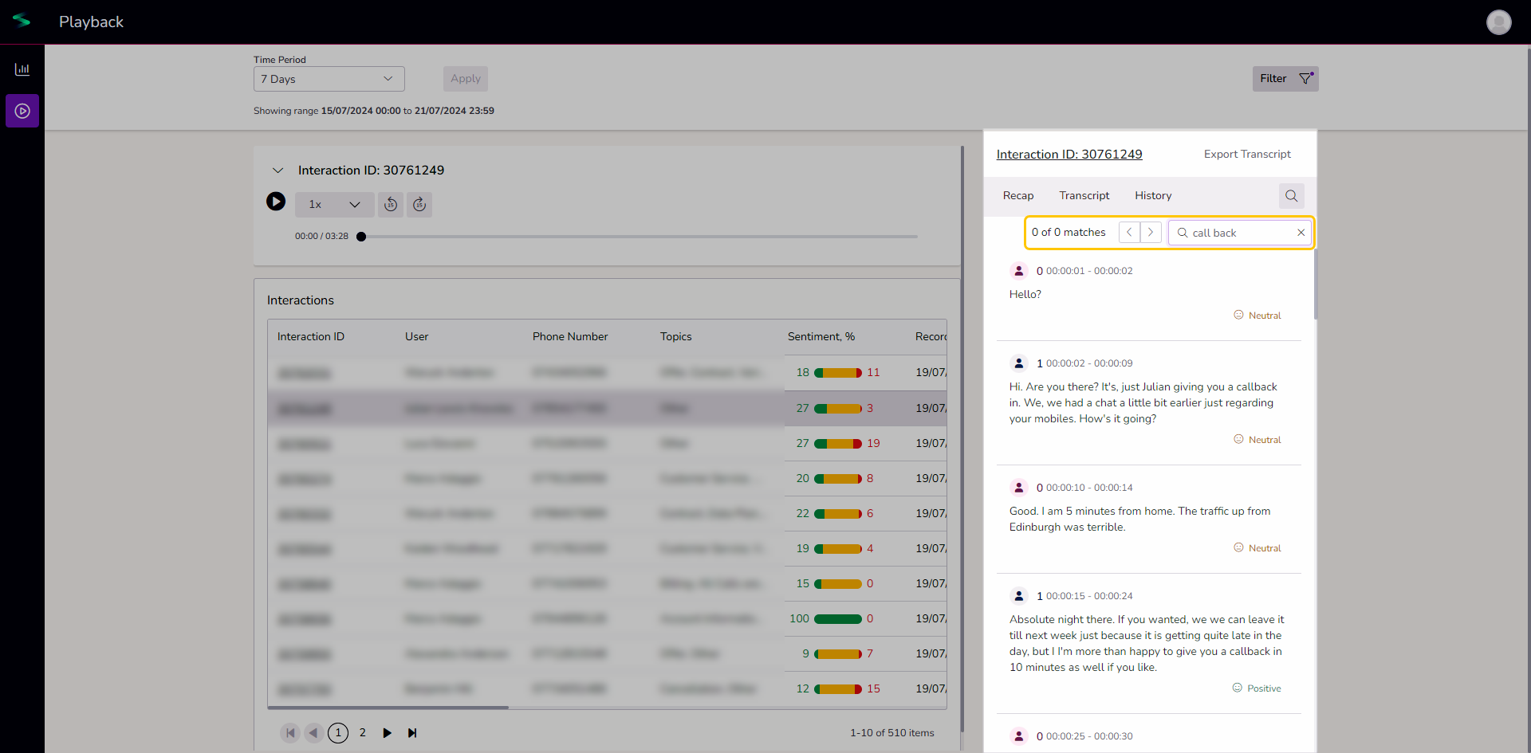This screenshot has width=1531, height=753.
Task: Click transcript text 'Absolute night there'
Action: point(1147,644)
